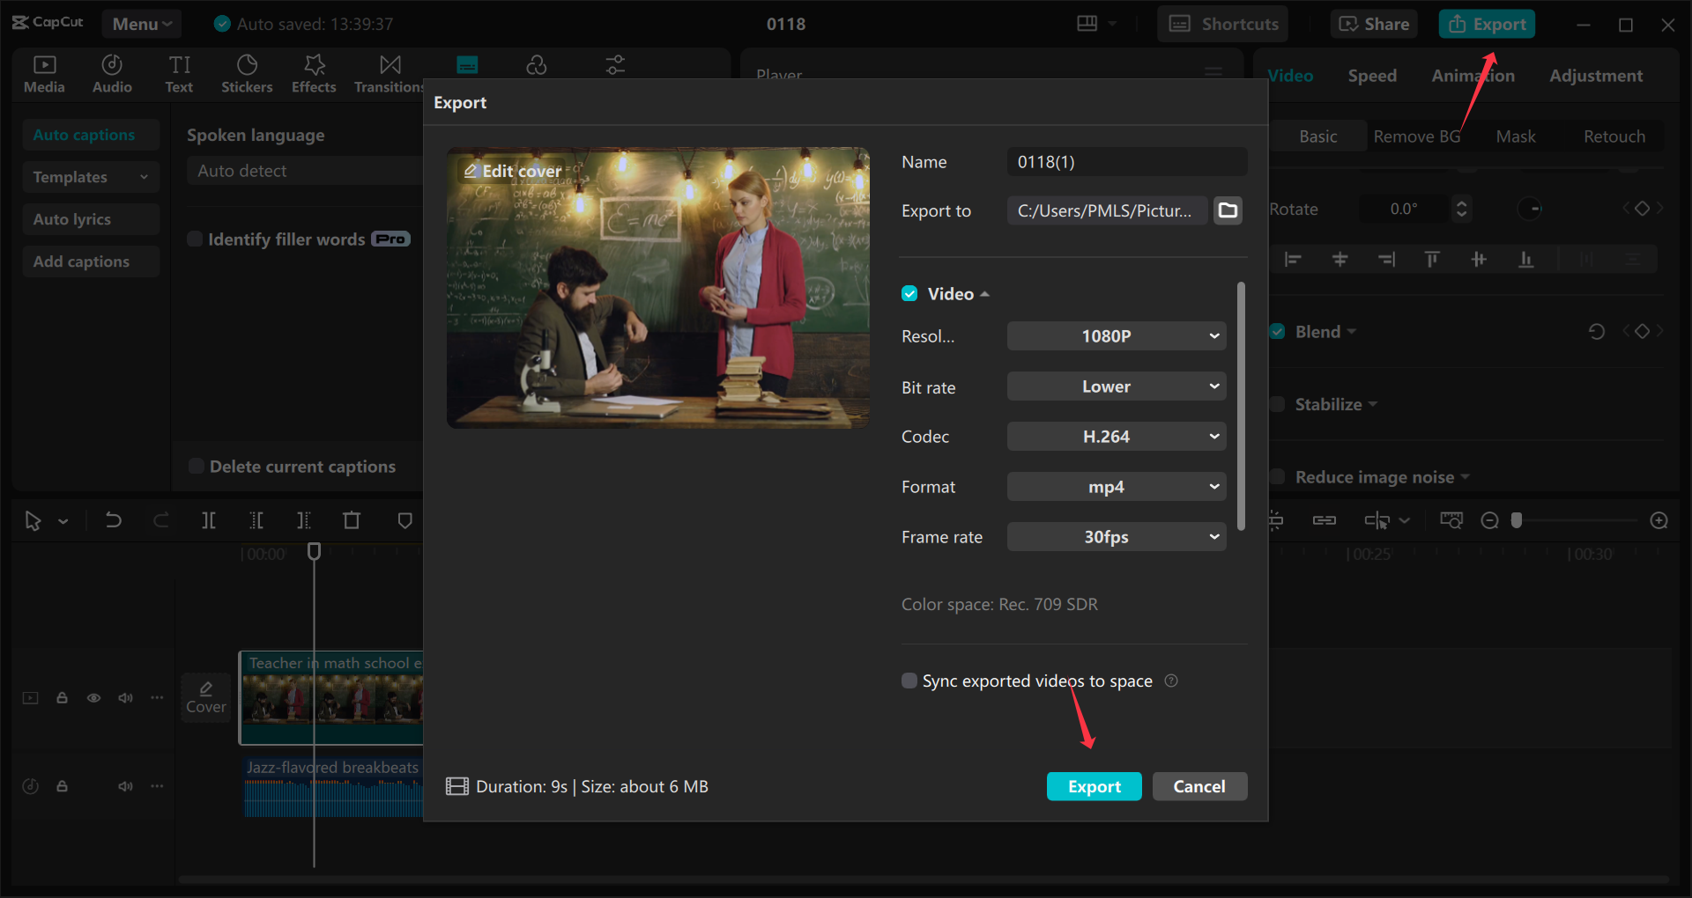
Task: Select the Transitions panel icon
Action: click(388, 73)
